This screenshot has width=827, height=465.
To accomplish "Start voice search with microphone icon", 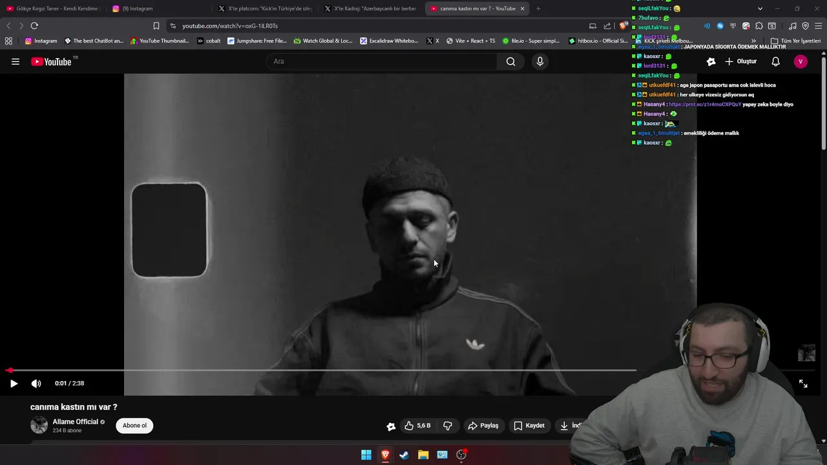I will (x=540, y=61).
